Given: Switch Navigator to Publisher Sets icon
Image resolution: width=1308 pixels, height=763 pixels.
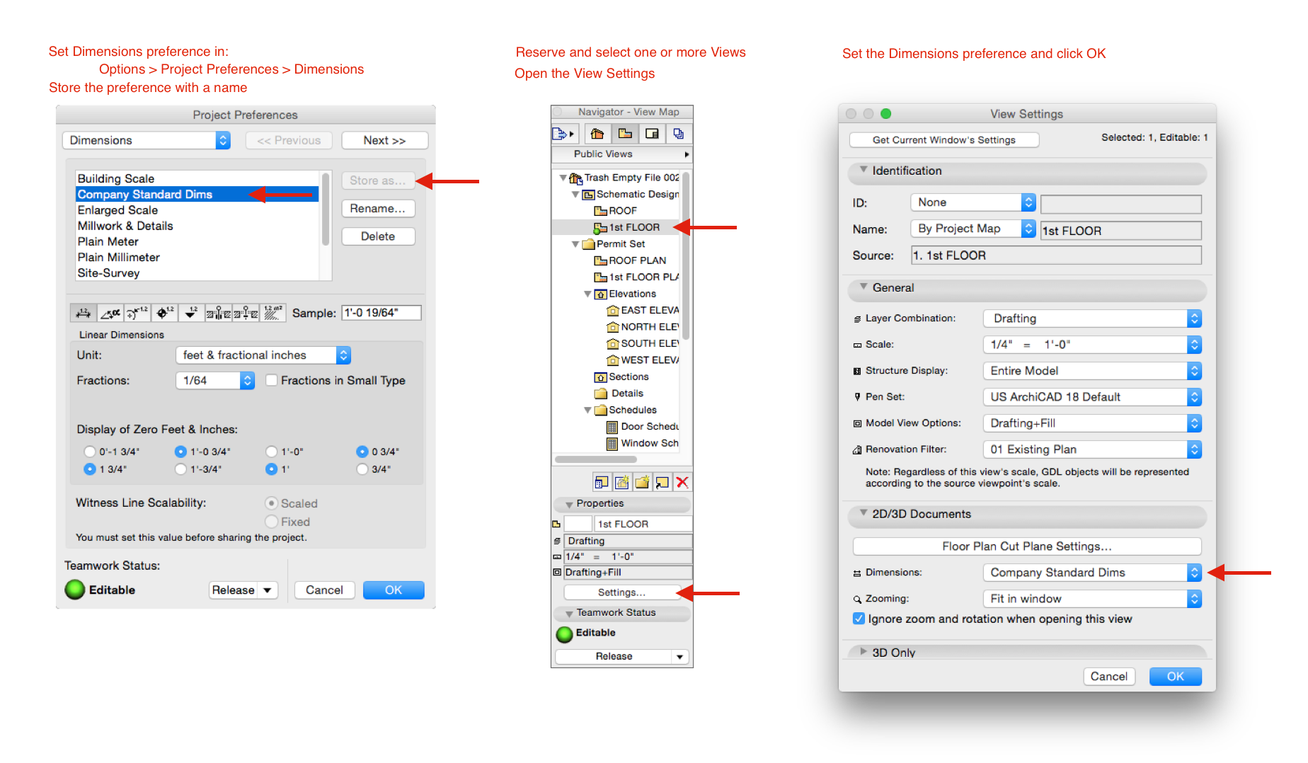Looking at the screenshot, I should click(x=679, y=133).
